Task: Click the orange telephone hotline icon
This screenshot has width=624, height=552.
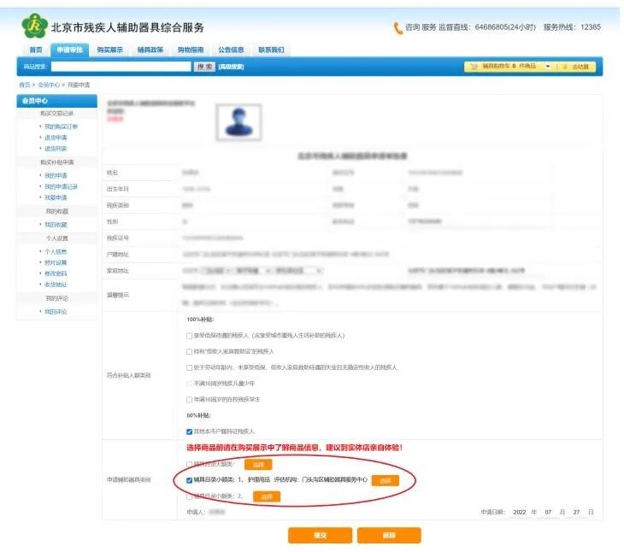Action: 397,28
